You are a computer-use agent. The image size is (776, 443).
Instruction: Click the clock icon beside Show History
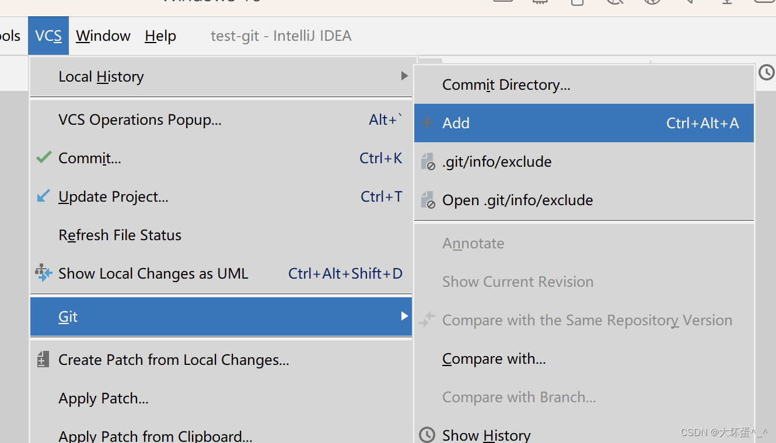pos(427,435)
